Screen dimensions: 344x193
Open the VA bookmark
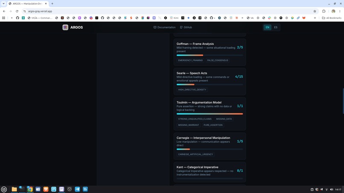tap(250, 18)
